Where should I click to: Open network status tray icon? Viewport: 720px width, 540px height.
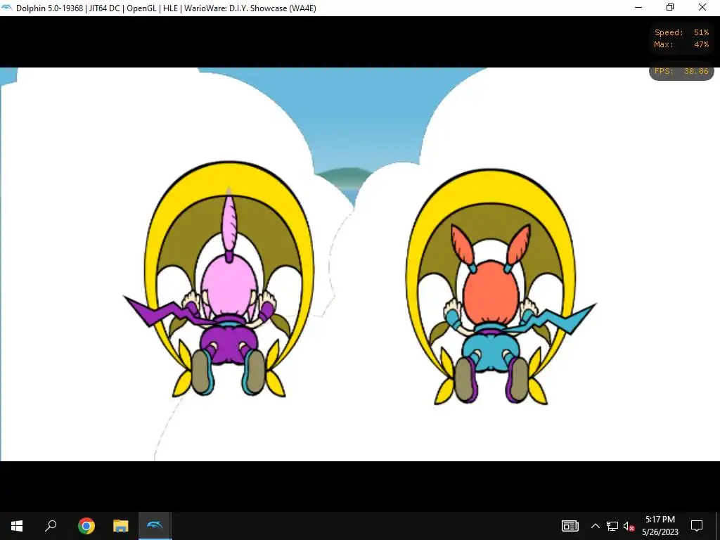tap(612, 526)
